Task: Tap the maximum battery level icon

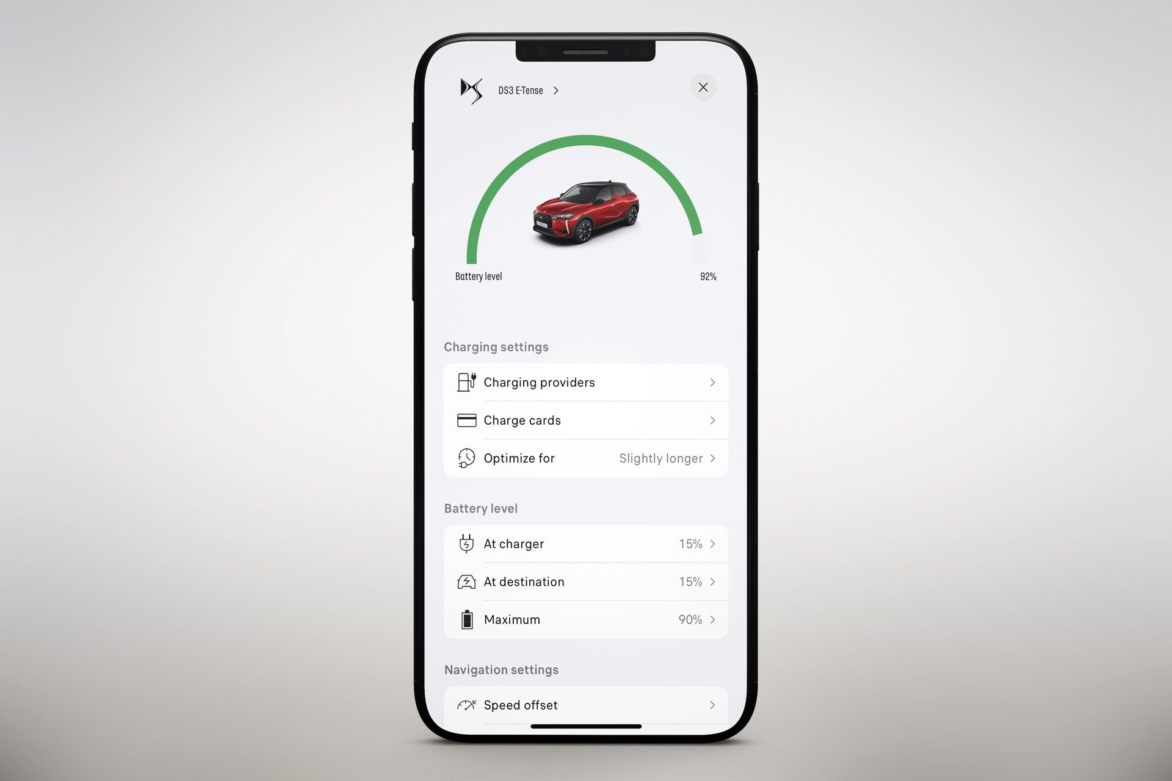Action: click(466, 619)
